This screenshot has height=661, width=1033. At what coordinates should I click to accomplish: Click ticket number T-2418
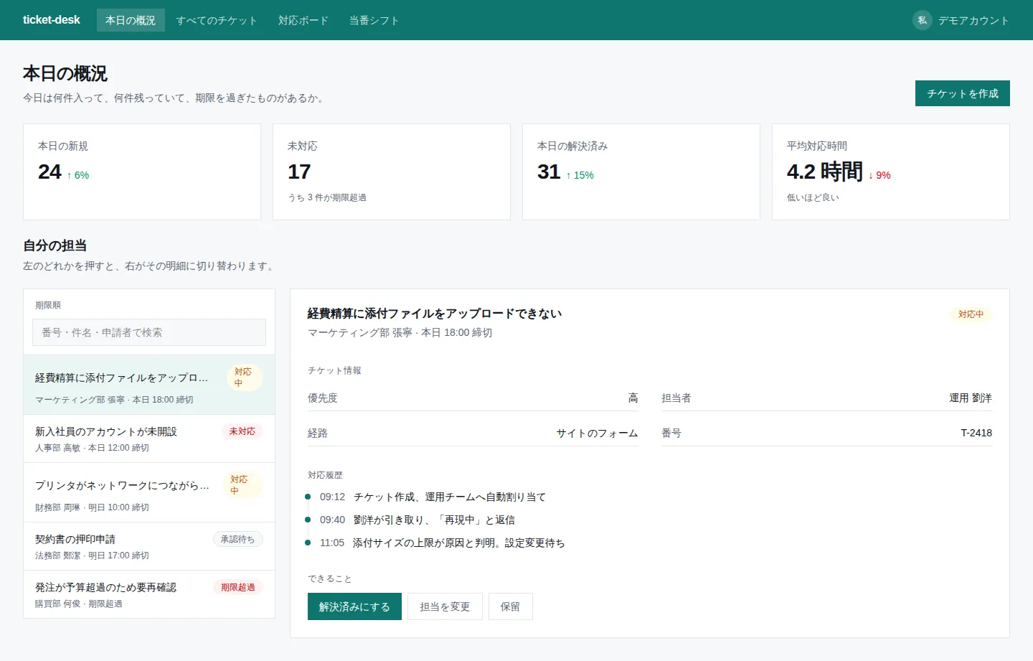pos(976,433)
